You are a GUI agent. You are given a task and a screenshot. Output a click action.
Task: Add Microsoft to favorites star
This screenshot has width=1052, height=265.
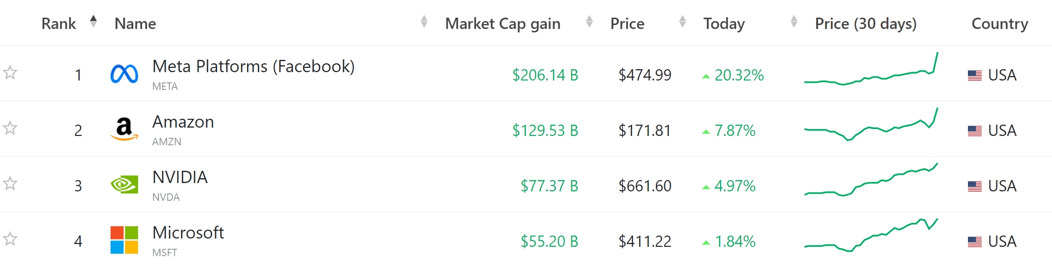10,239
